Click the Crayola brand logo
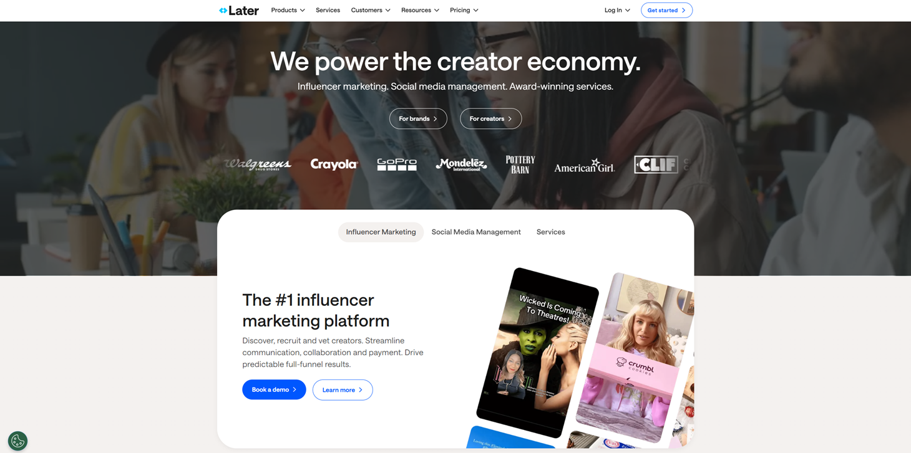Viewport: 911px width, 453px height. 334,165
